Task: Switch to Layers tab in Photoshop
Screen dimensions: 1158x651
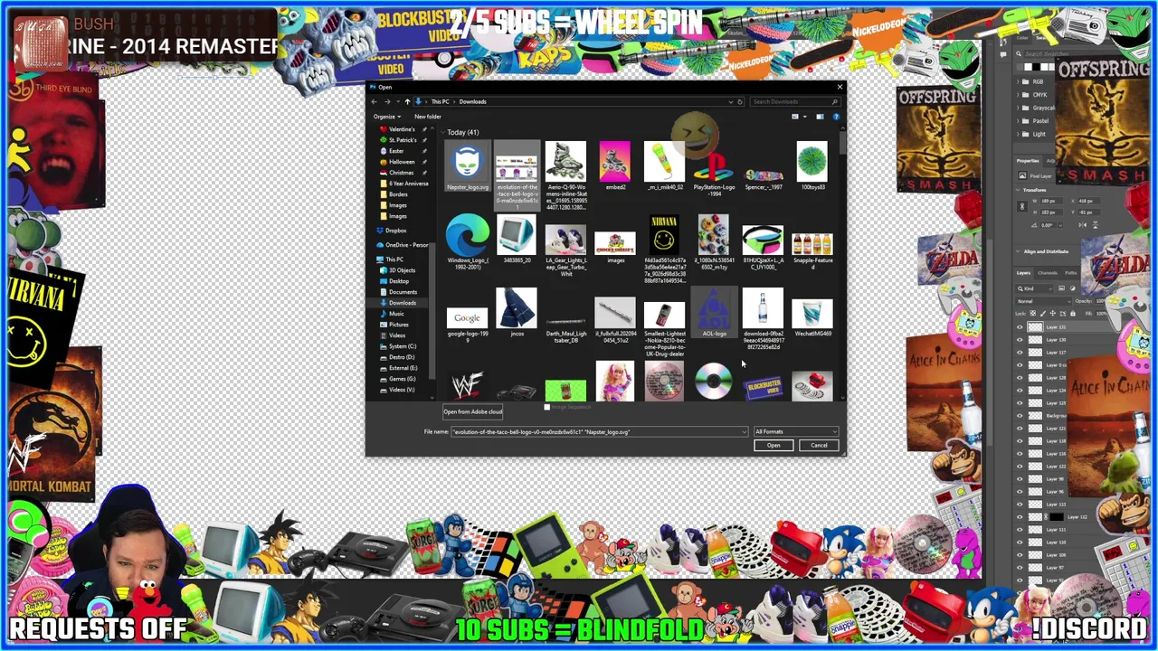Action: click(1023, 273)
